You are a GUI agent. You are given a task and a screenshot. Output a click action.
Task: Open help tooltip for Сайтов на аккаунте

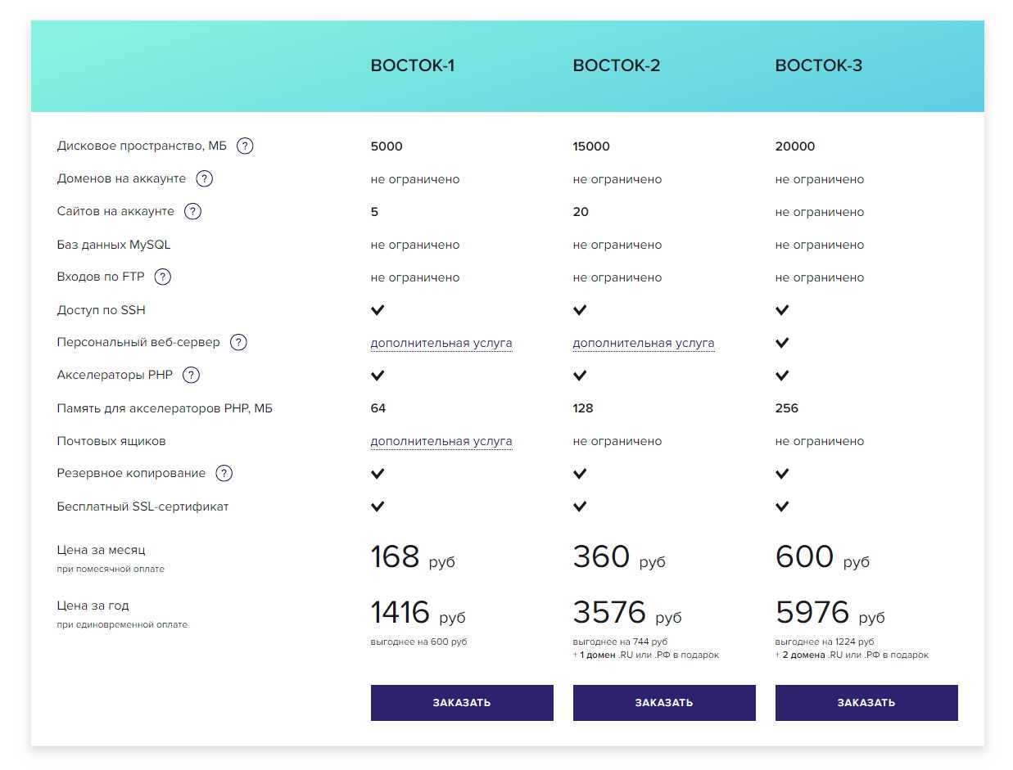coord(192,212)
